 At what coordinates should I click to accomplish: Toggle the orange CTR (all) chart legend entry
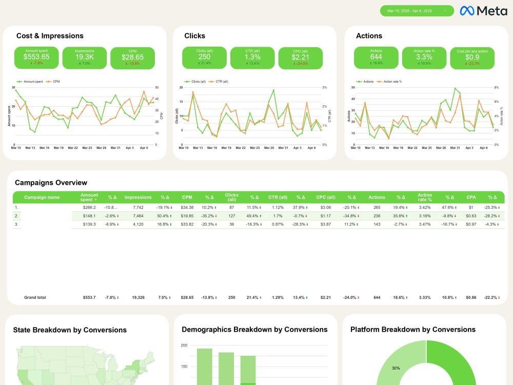[x=219, y=82]
